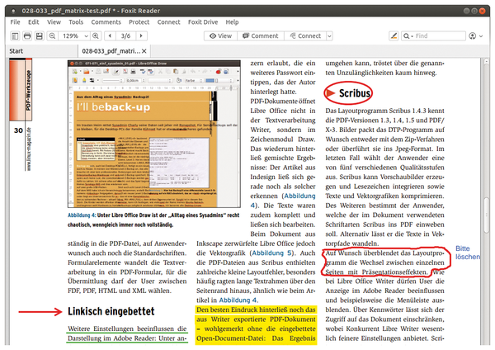The image size is (495, 350).
Task: Go to the next page arrow
Action: pyautogui.click(x=141, y=36)
